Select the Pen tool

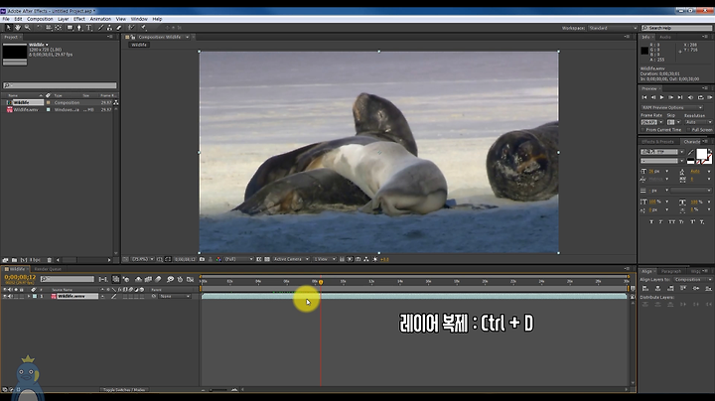coord(78,28)
